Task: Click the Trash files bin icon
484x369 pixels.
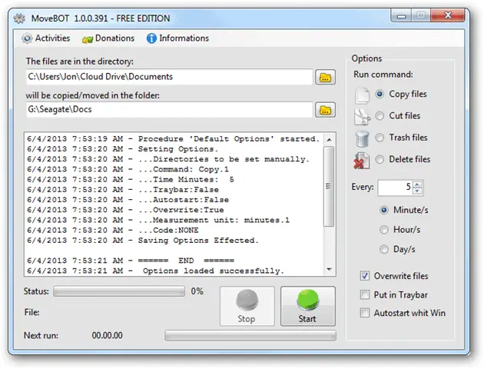Action: (362, 138)
